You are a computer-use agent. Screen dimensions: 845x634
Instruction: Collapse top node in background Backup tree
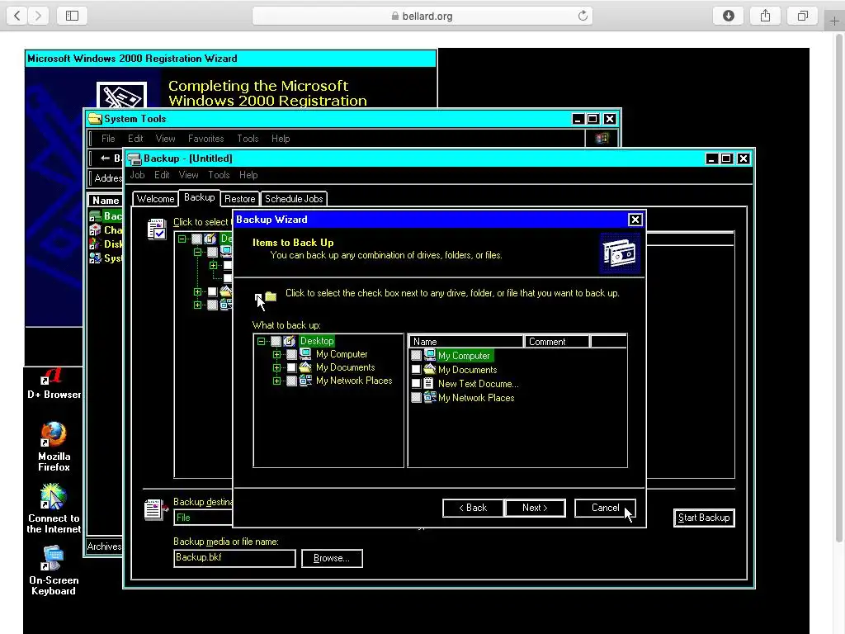pyautogui.click(x=182, y=239)
